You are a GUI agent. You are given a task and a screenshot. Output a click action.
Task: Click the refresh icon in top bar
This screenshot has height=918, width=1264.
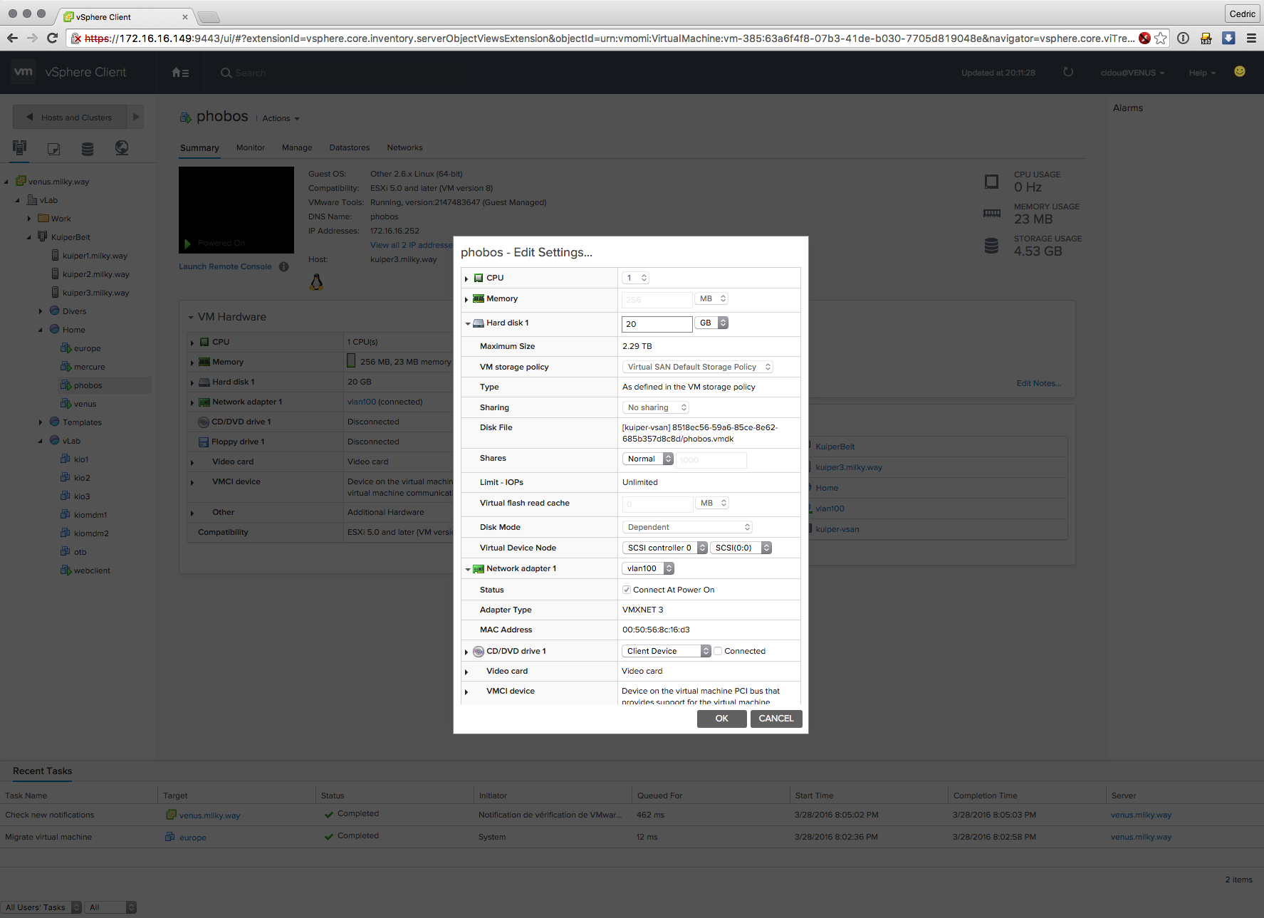[x=1067, y=72]
